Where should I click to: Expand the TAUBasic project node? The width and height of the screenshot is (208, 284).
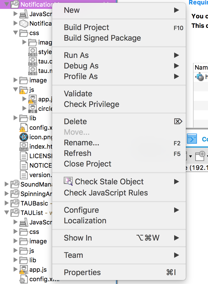[x=7, y=203]
